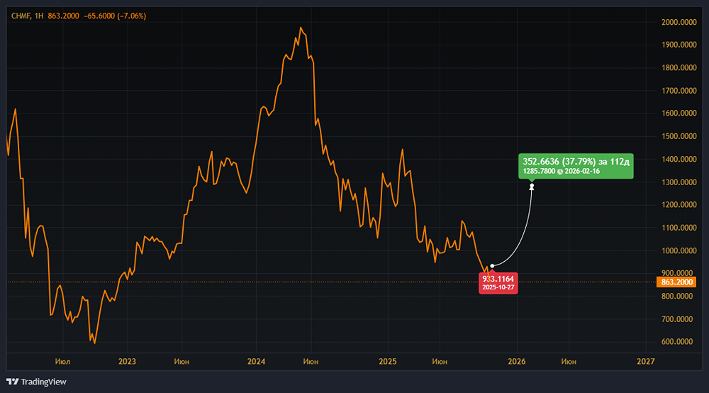Click the 2023 time axis label
Viewport: 709px width, 393px height.
127,361
